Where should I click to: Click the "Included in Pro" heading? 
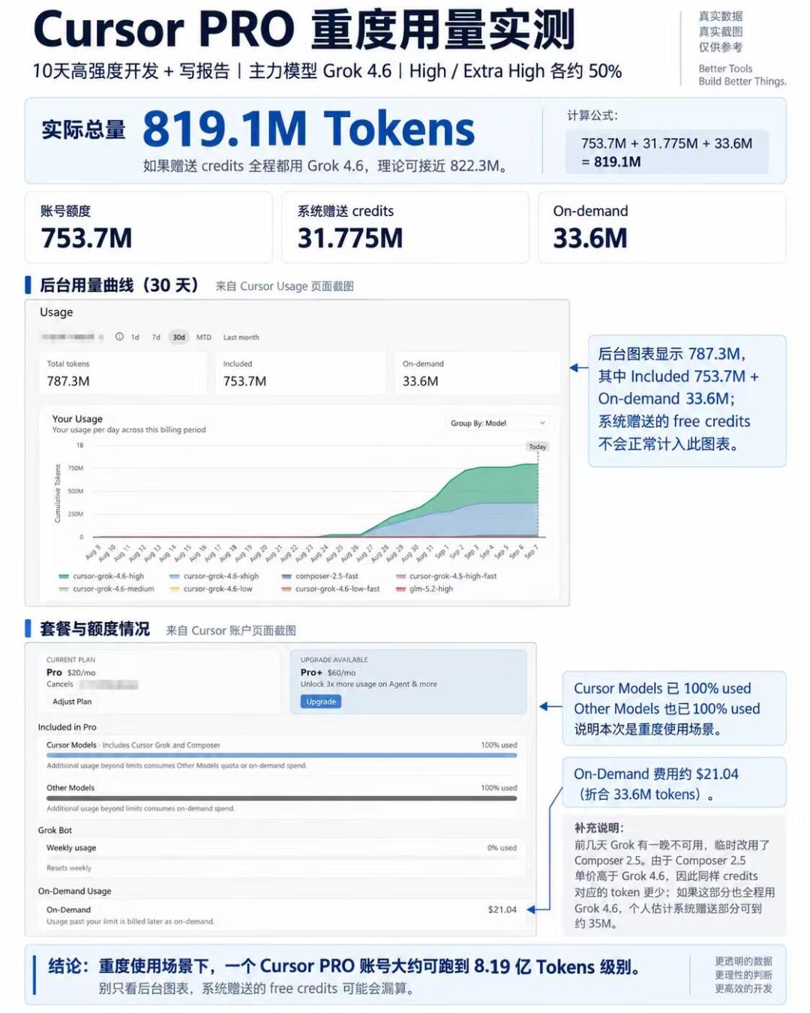[x=67, y=727]
